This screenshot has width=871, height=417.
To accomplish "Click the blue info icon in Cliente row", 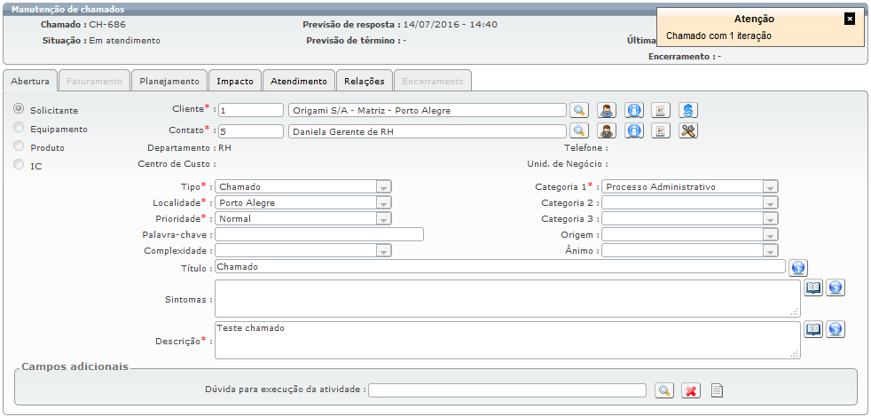I will click(634, 110).
